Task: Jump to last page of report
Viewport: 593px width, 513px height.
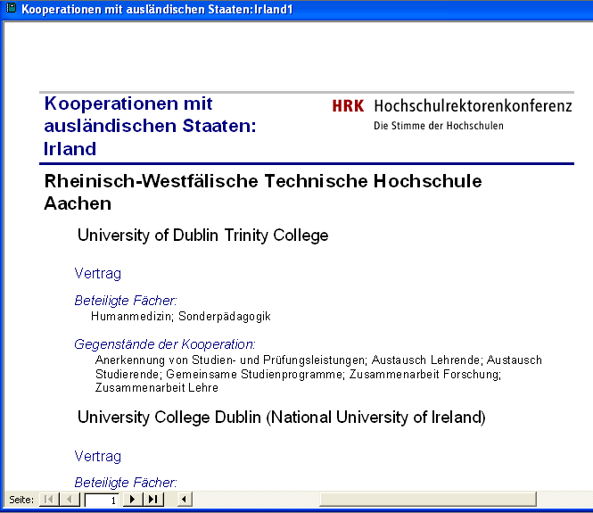Action: pos(153,500)
